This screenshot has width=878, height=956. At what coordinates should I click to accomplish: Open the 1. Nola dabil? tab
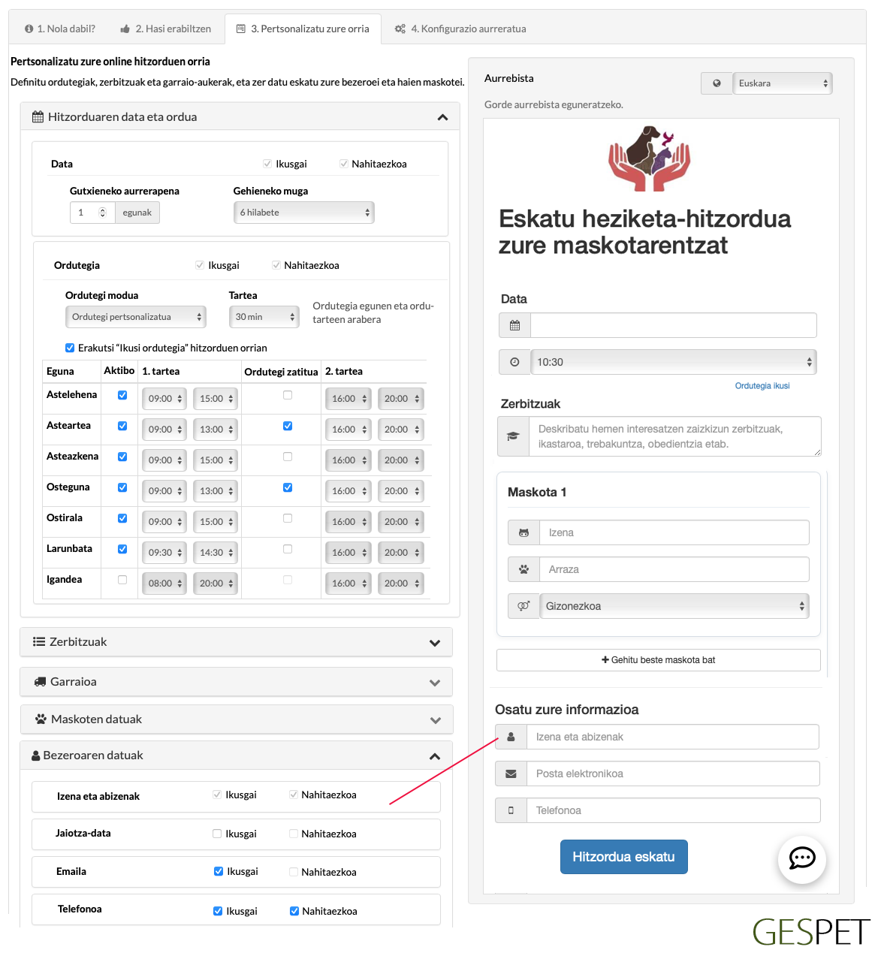click(x=60, y=29)
